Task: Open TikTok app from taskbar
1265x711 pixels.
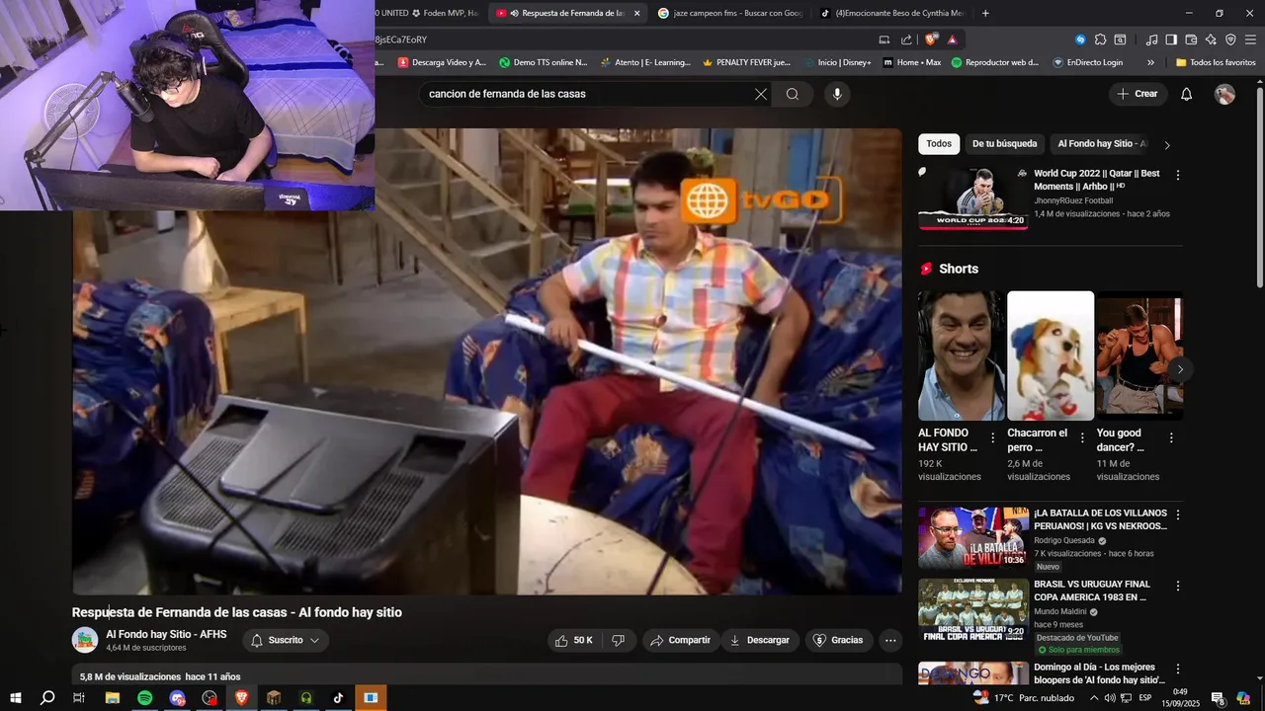Action: [x=338, y=698]
